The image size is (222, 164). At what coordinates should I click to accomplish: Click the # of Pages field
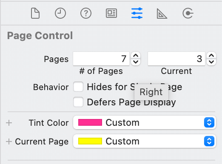coord(101,59)
